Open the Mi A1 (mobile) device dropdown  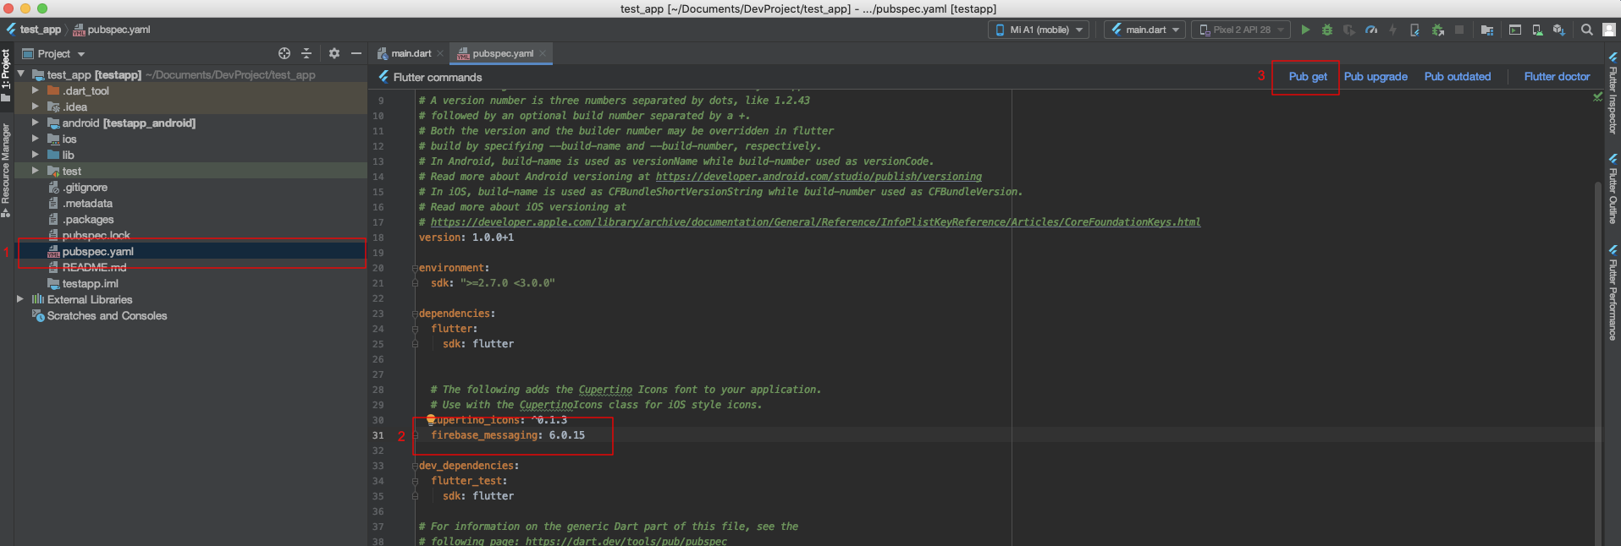tap(1039, 30)
